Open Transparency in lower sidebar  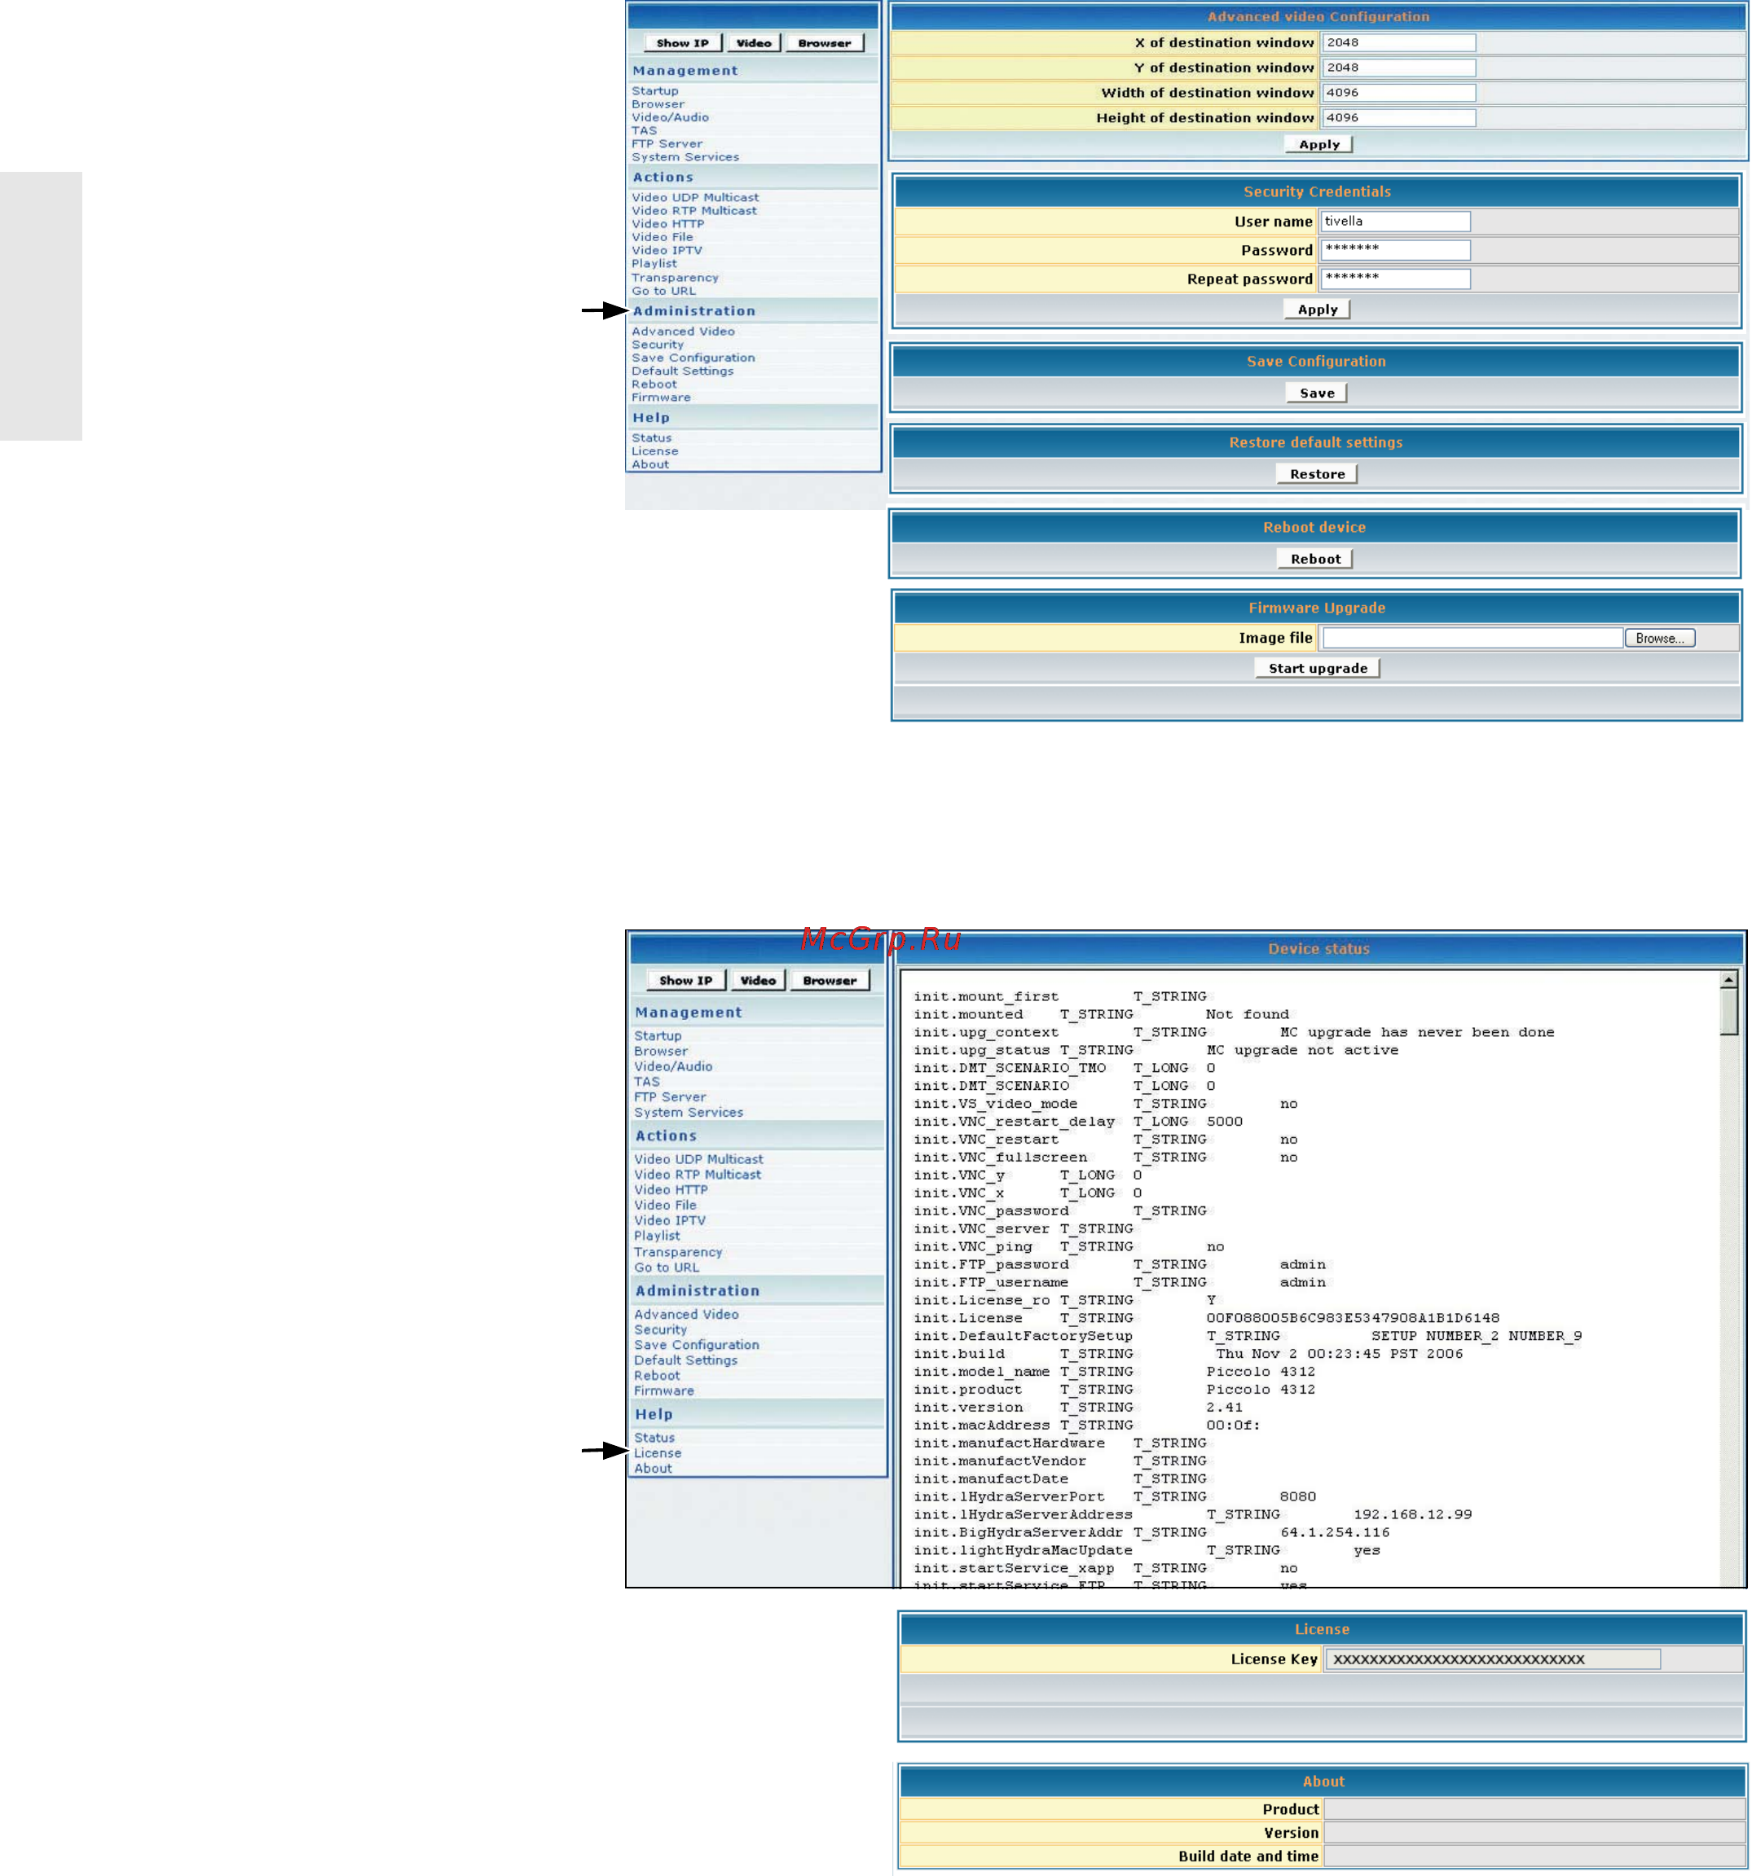pyautogui.click(x=678, y=1253)
